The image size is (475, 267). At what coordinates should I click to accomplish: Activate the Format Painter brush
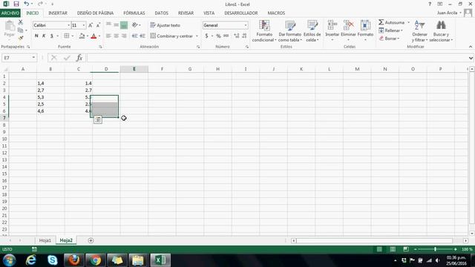click(20, 38)
